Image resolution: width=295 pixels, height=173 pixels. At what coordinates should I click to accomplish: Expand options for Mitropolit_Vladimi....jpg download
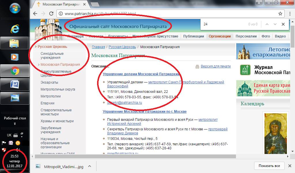tap(90, 166)
